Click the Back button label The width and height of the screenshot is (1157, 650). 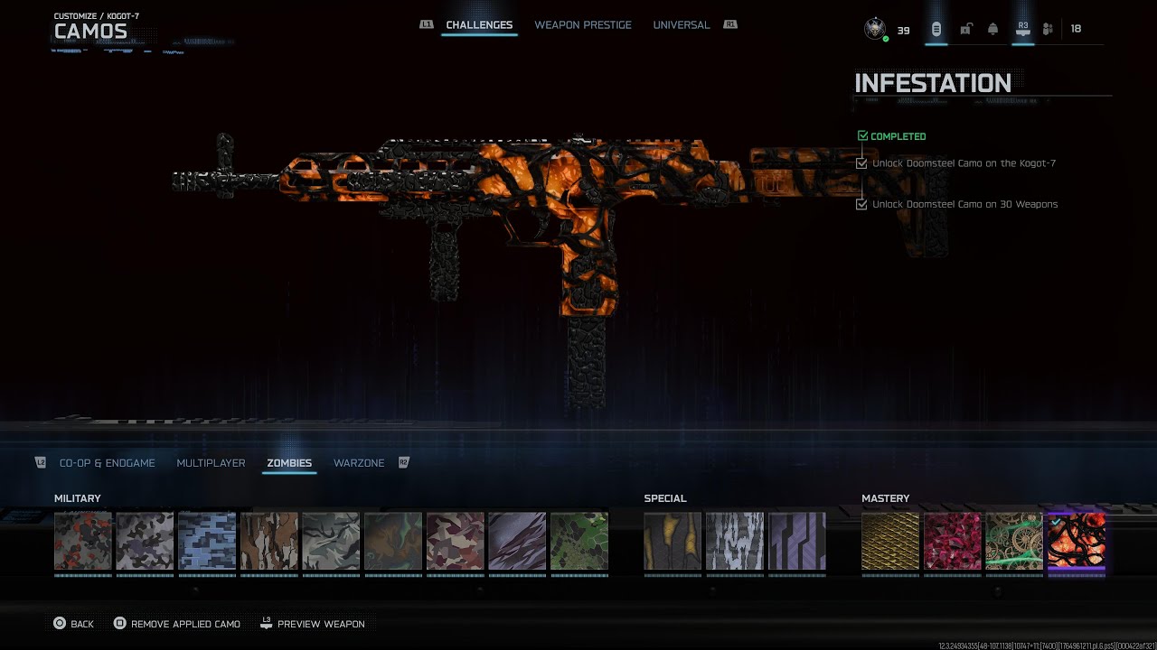tap(82, 624)
